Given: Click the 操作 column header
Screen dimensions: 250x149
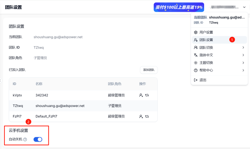Looking at the screenshot, I should [142, 84].
